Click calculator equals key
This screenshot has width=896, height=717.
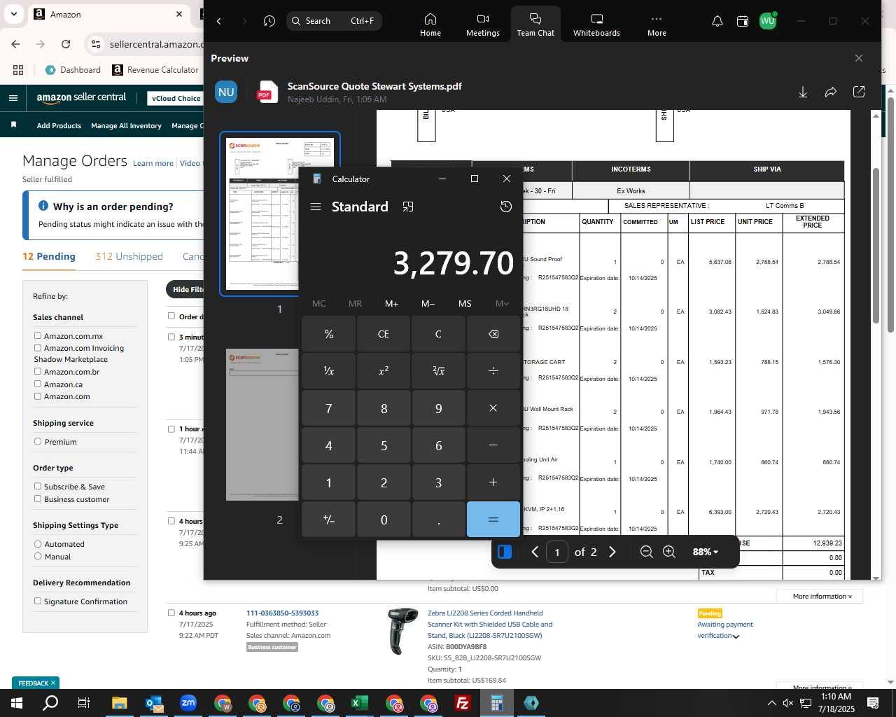(x=493, y=520)
